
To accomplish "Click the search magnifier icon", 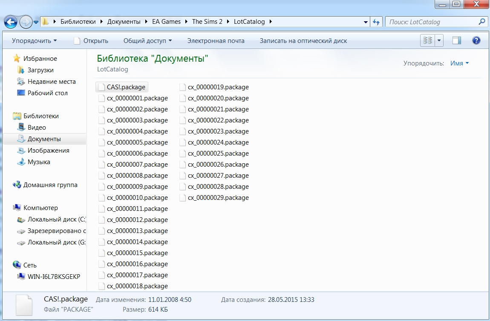I will (481, 22).
